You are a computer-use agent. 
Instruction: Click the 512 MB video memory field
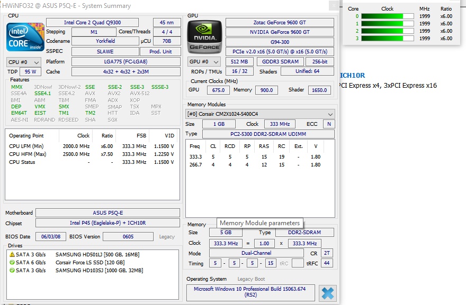tap(239, 62)
